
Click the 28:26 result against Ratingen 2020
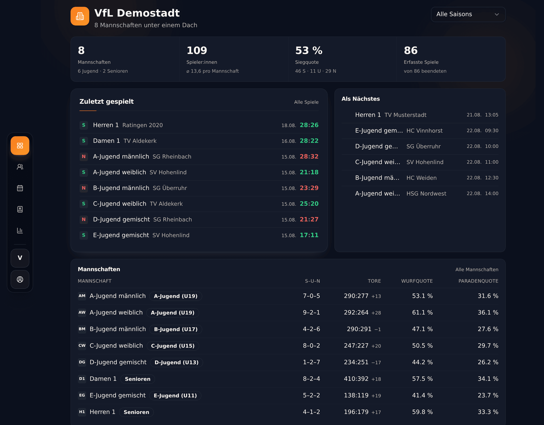(309, 125)
